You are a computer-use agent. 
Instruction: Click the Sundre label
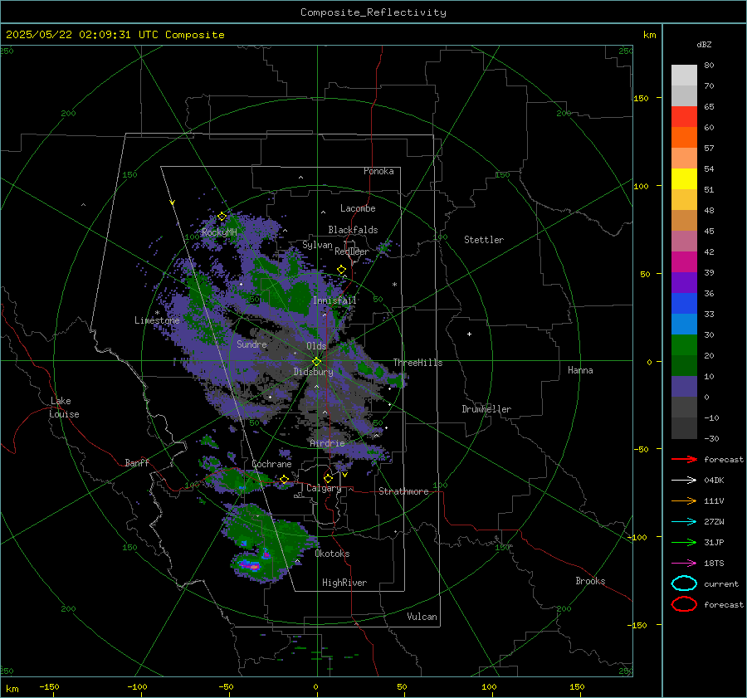tap(252, 344)
